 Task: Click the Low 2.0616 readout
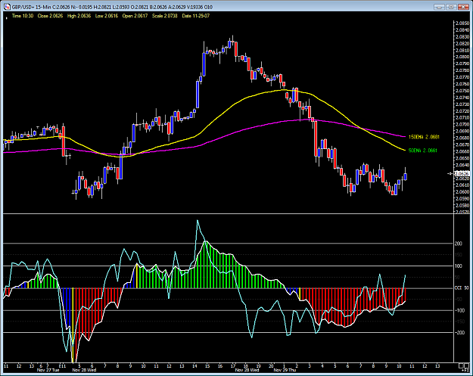tap(107, 16)
